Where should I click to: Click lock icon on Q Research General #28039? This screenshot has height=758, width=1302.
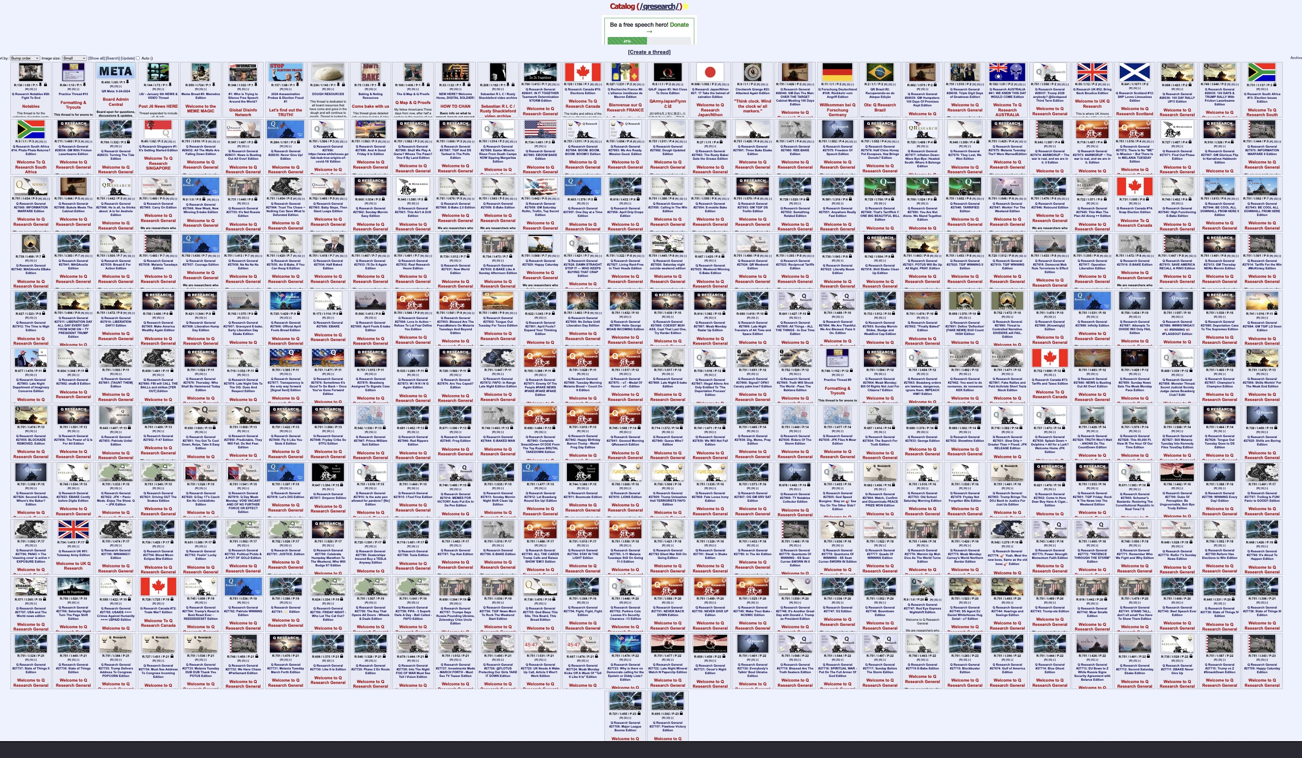[x=935, y=85]
